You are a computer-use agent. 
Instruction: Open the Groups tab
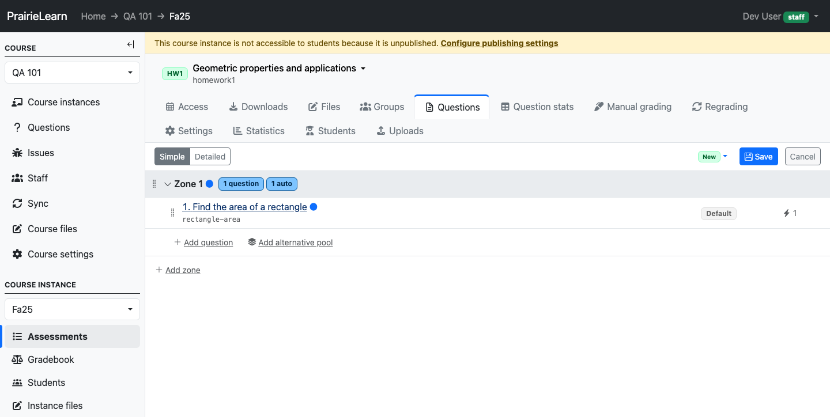point(382,107)
